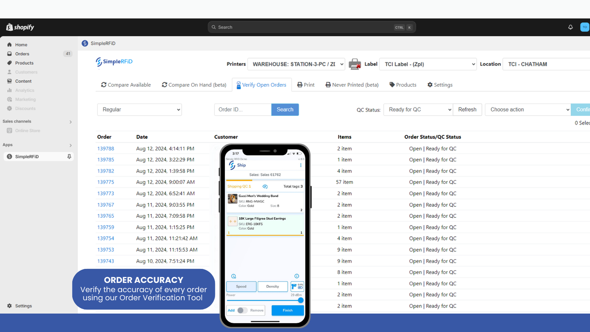Open the Regular order type dropdown
This screenshot has height=332, width=590.
click(x=139, y=109)
